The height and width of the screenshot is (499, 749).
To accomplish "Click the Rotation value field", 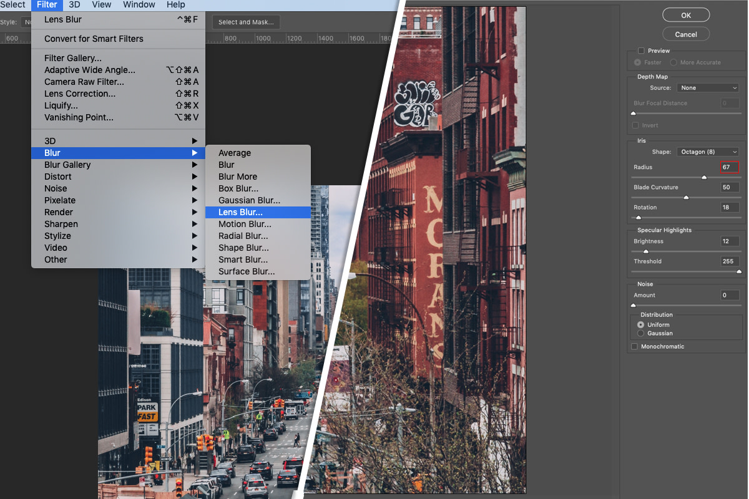I will (730, 207).
